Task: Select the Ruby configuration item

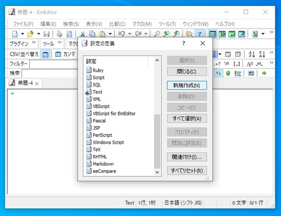Action: tap(95, 70)
